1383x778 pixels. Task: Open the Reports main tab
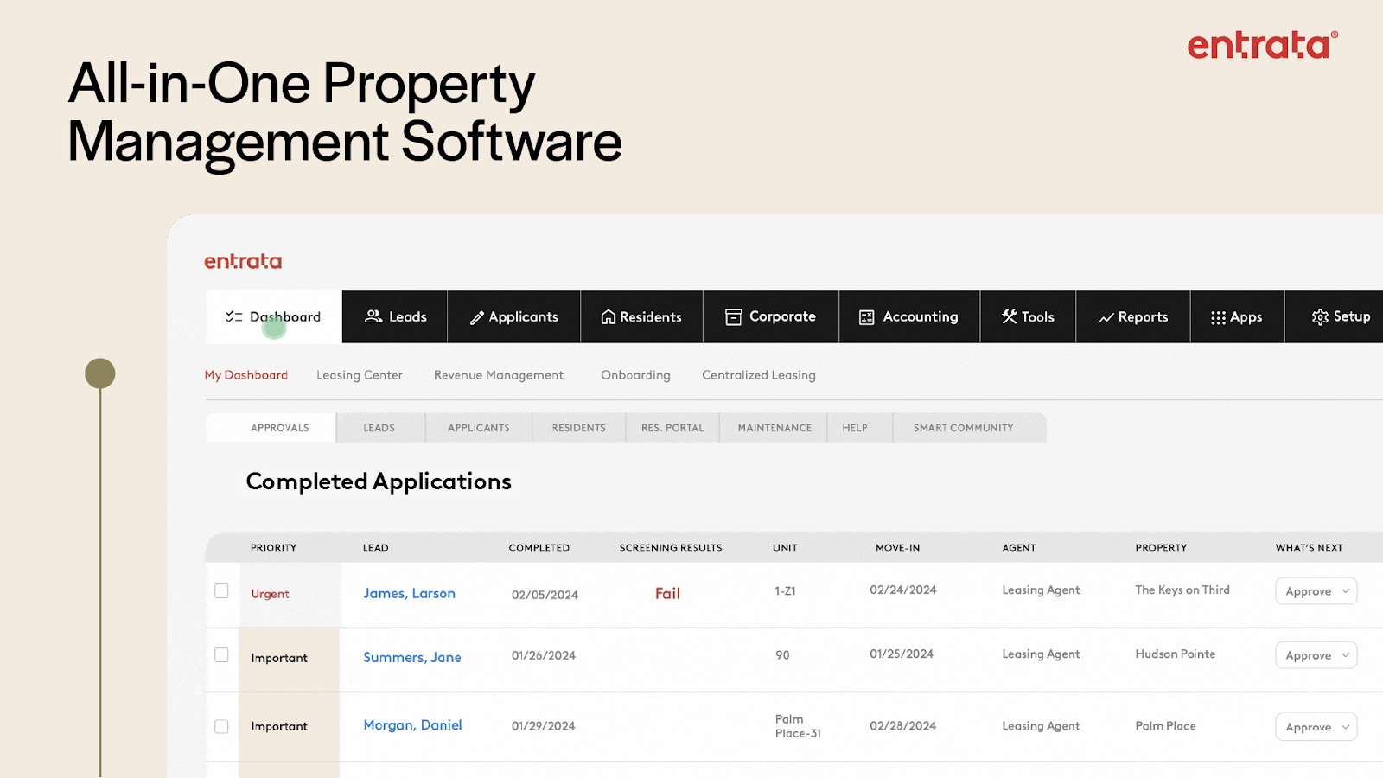(1133, 316)
